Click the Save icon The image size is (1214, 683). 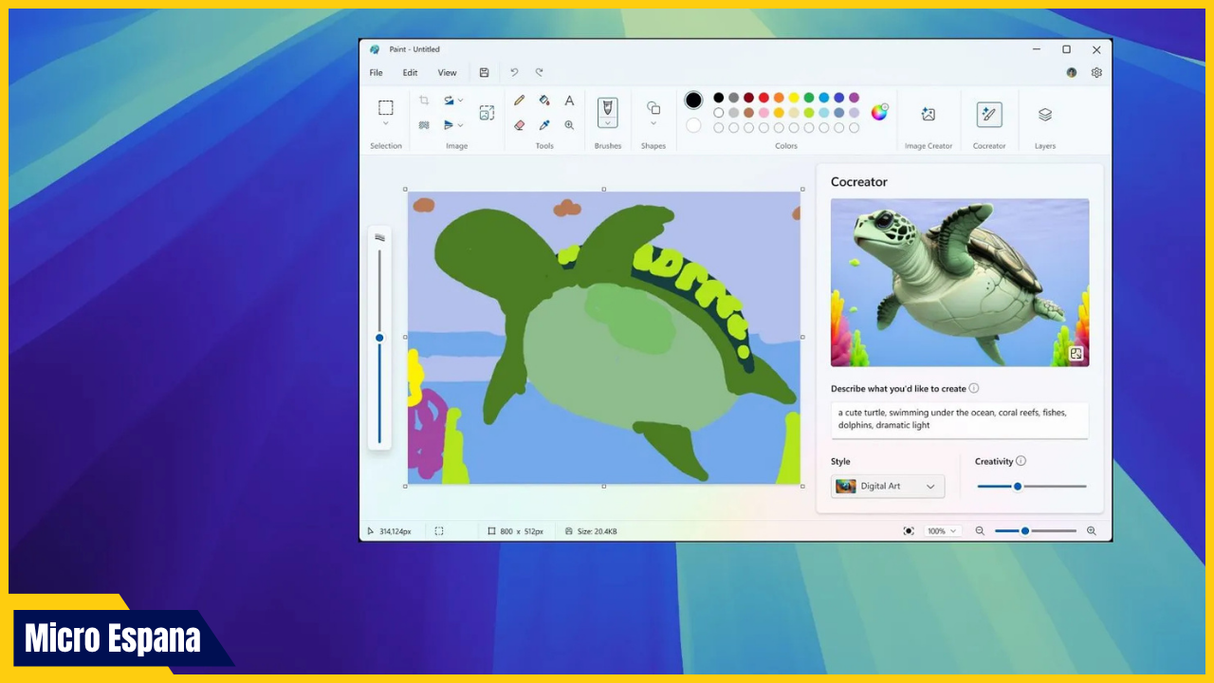[484, 73]
